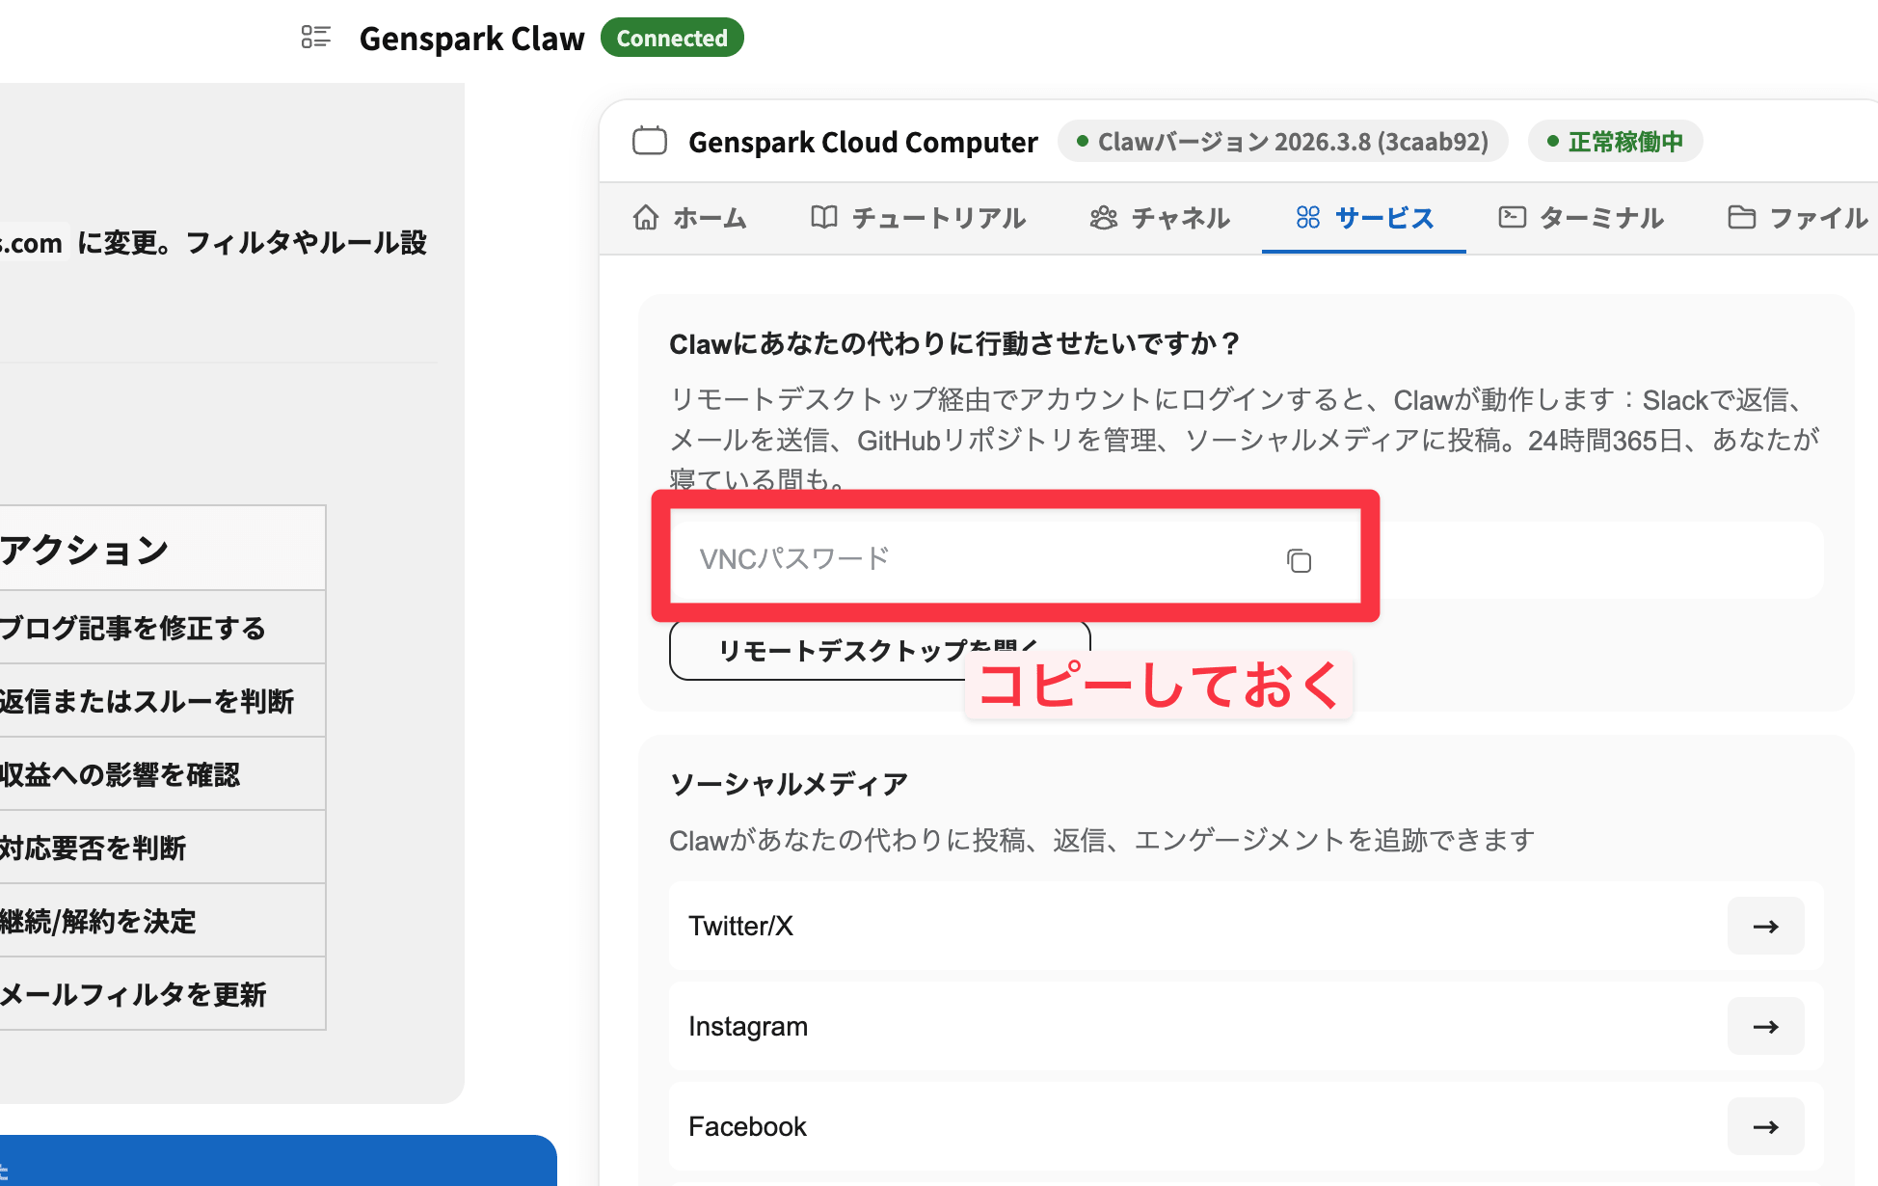The width and height of the screenshot is (1878, 1186).
Task: Click the home icon in ホーム tab
Action: (x=646, y=218)
